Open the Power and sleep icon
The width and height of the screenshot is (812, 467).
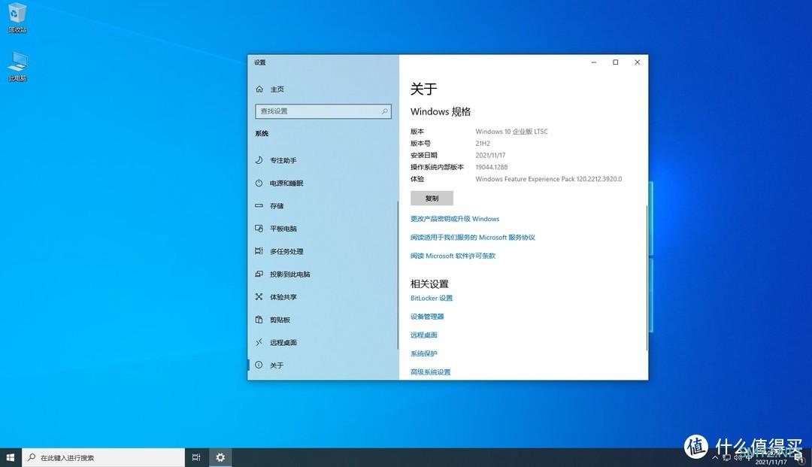[x=259, y=183]
